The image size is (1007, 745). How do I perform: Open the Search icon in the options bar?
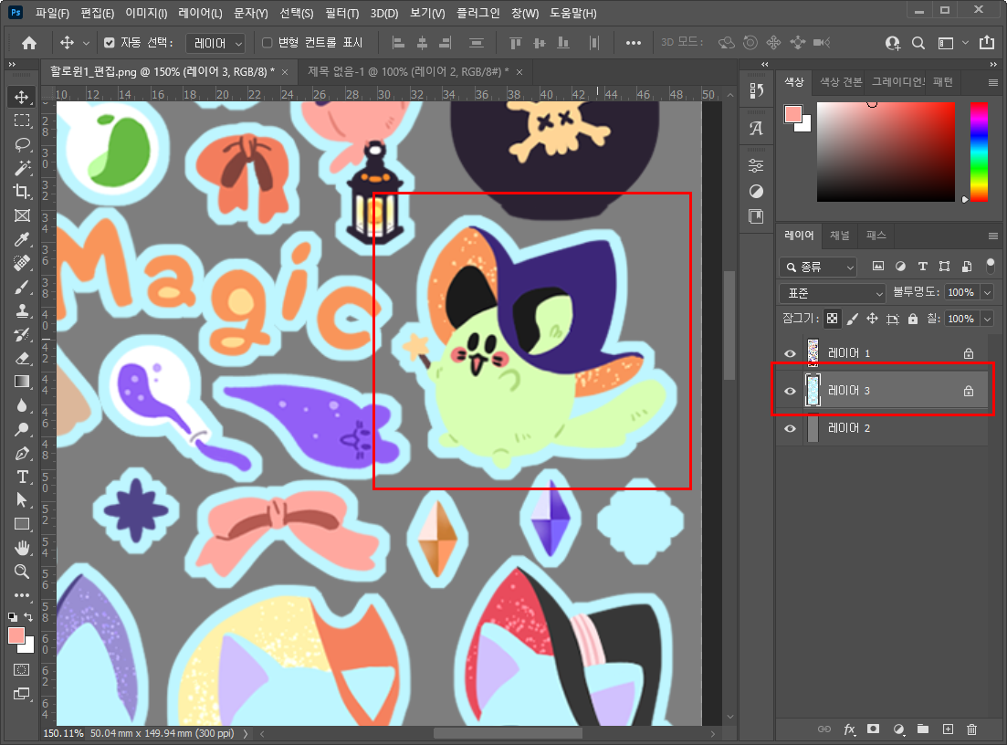(918, 43)
